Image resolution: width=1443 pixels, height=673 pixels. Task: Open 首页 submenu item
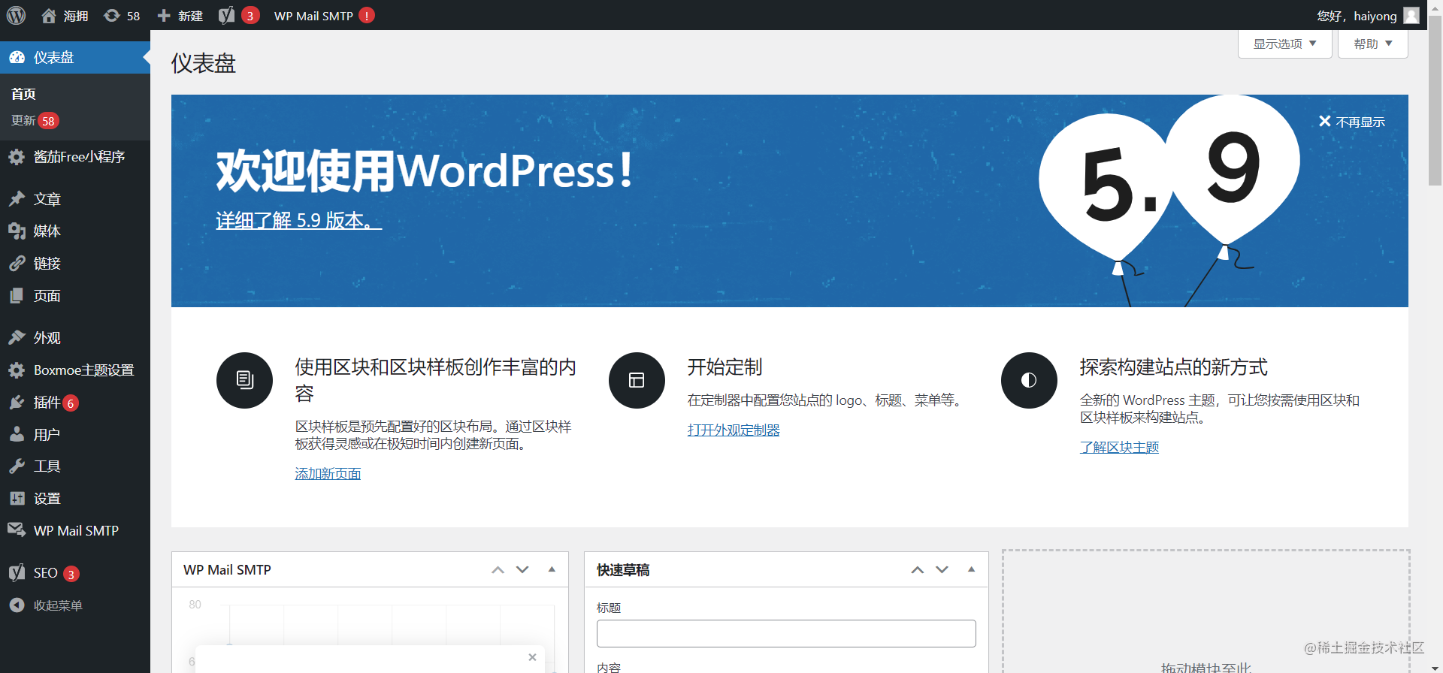click(23, 94)
